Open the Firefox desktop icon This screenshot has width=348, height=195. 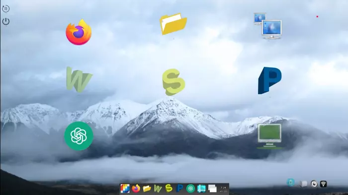pyautogui.click(x=79, y=32)
